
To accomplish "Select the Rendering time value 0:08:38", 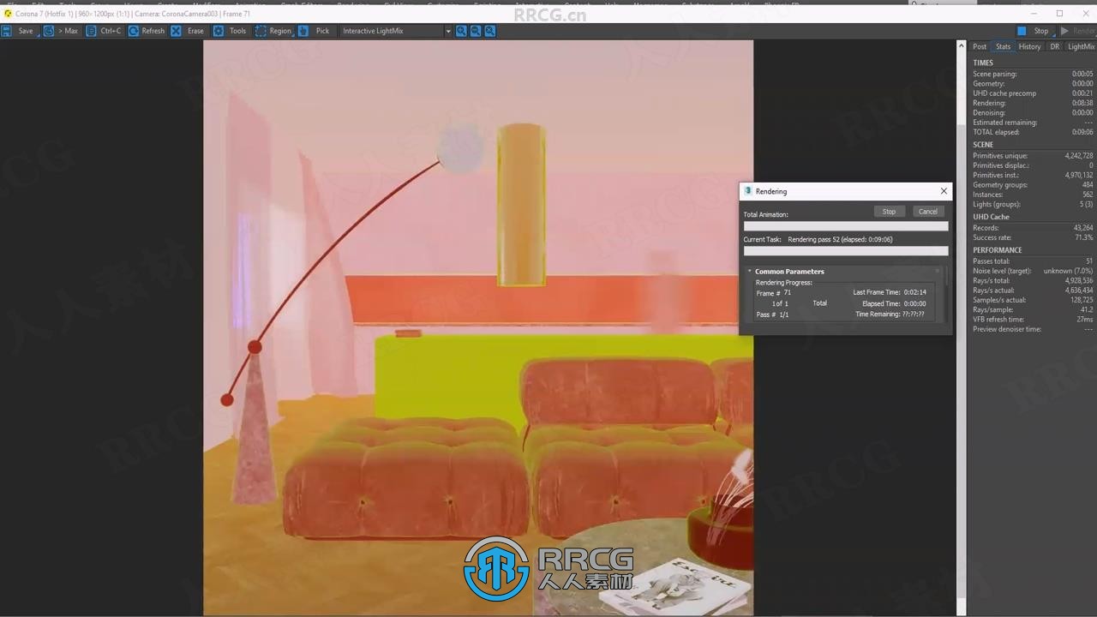I will pos(1082,103).
